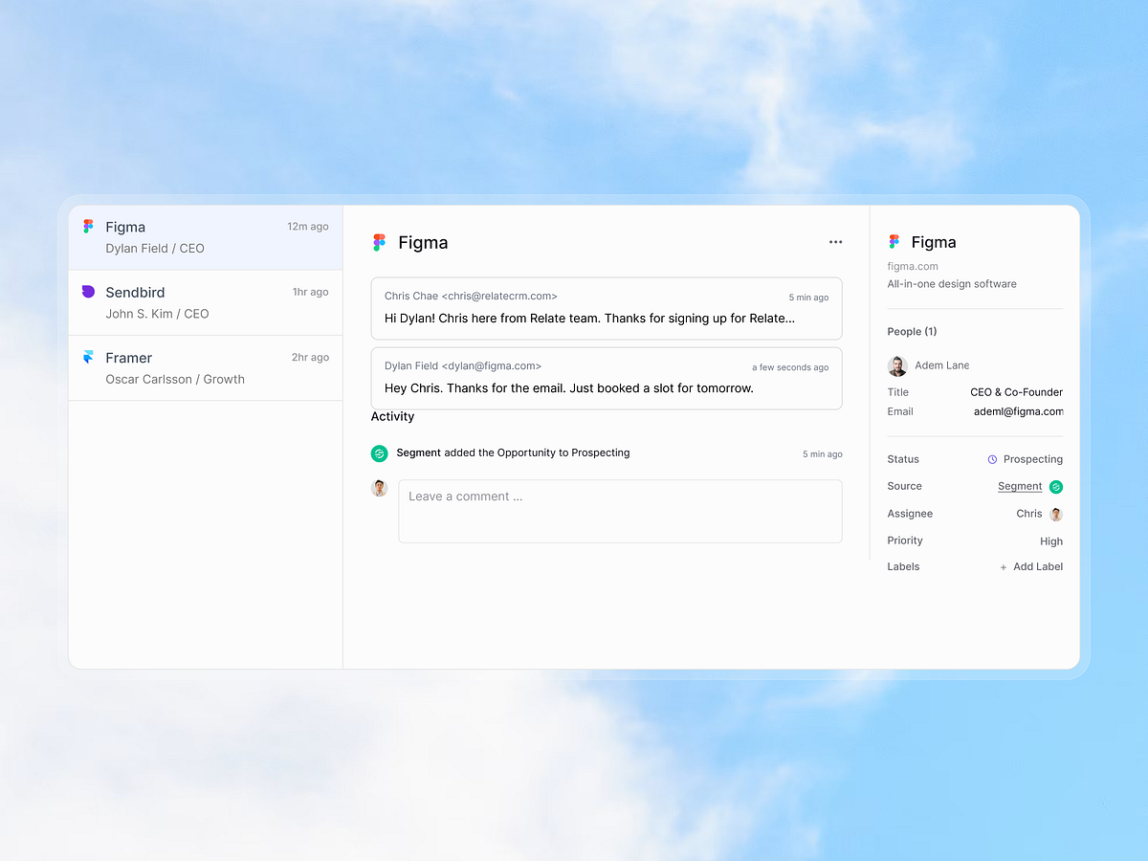
Task: Click the purple Sendbird logo icon
Action: pos(88,292)
